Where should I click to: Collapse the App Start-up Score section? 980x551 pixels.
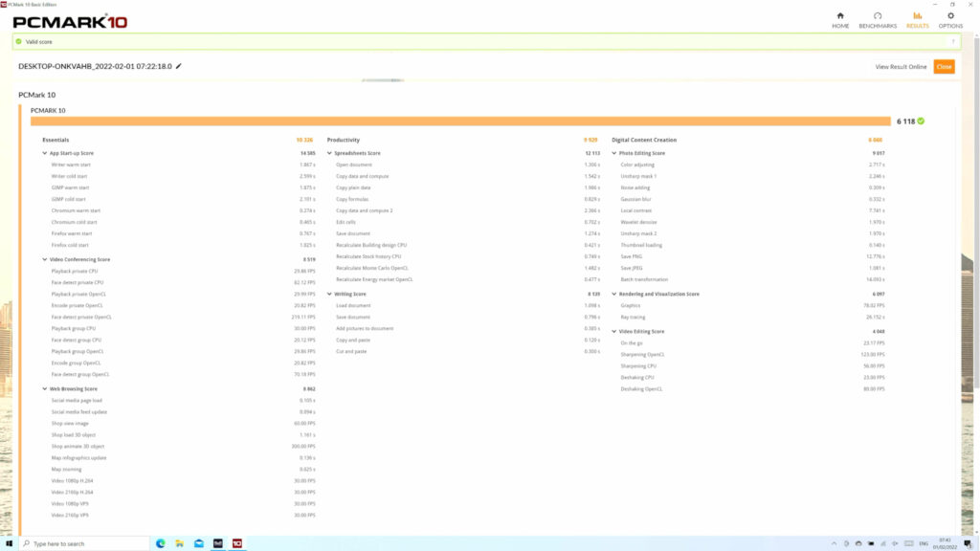tap(44, 153)
